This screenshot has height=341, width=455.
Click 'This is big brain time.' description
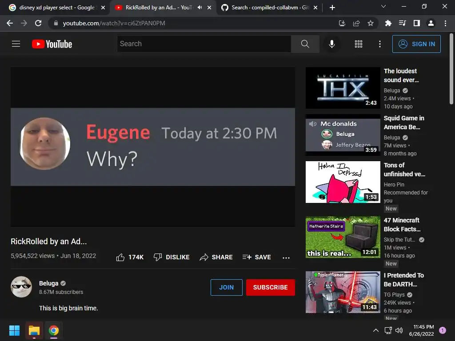coord(68,308)
